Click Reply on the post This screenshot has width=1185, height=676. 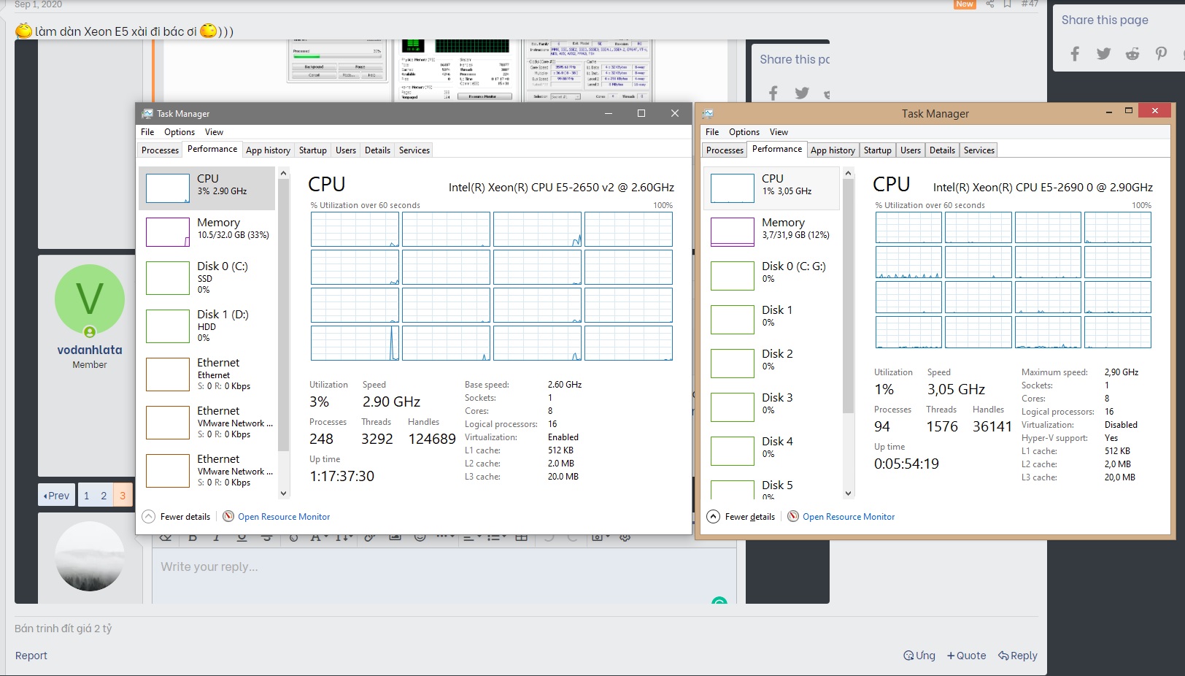point(1018,656)
